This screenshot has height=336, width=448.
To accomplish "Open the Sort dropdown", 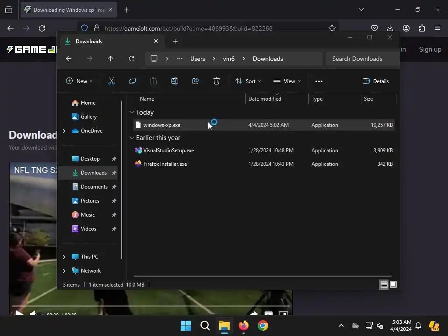I will (x=248, y=81).
